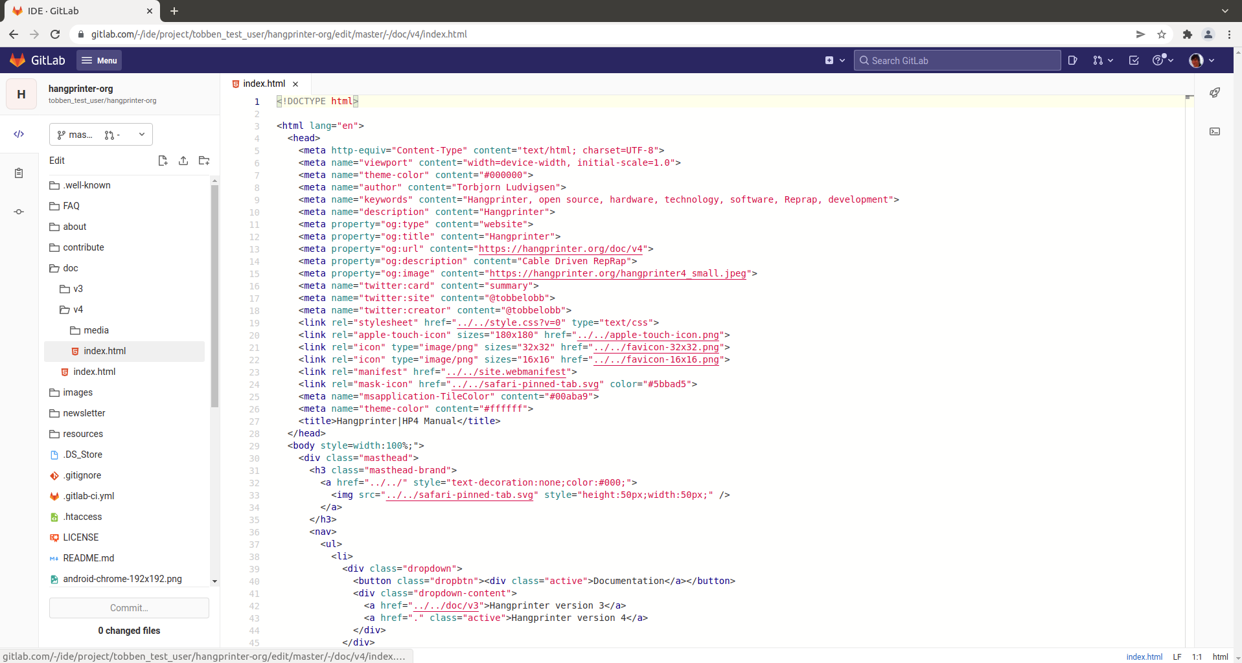Click the New file icon in Edit panel
Viewport: 1242px width, 663px height.
[x=163, y=161]
